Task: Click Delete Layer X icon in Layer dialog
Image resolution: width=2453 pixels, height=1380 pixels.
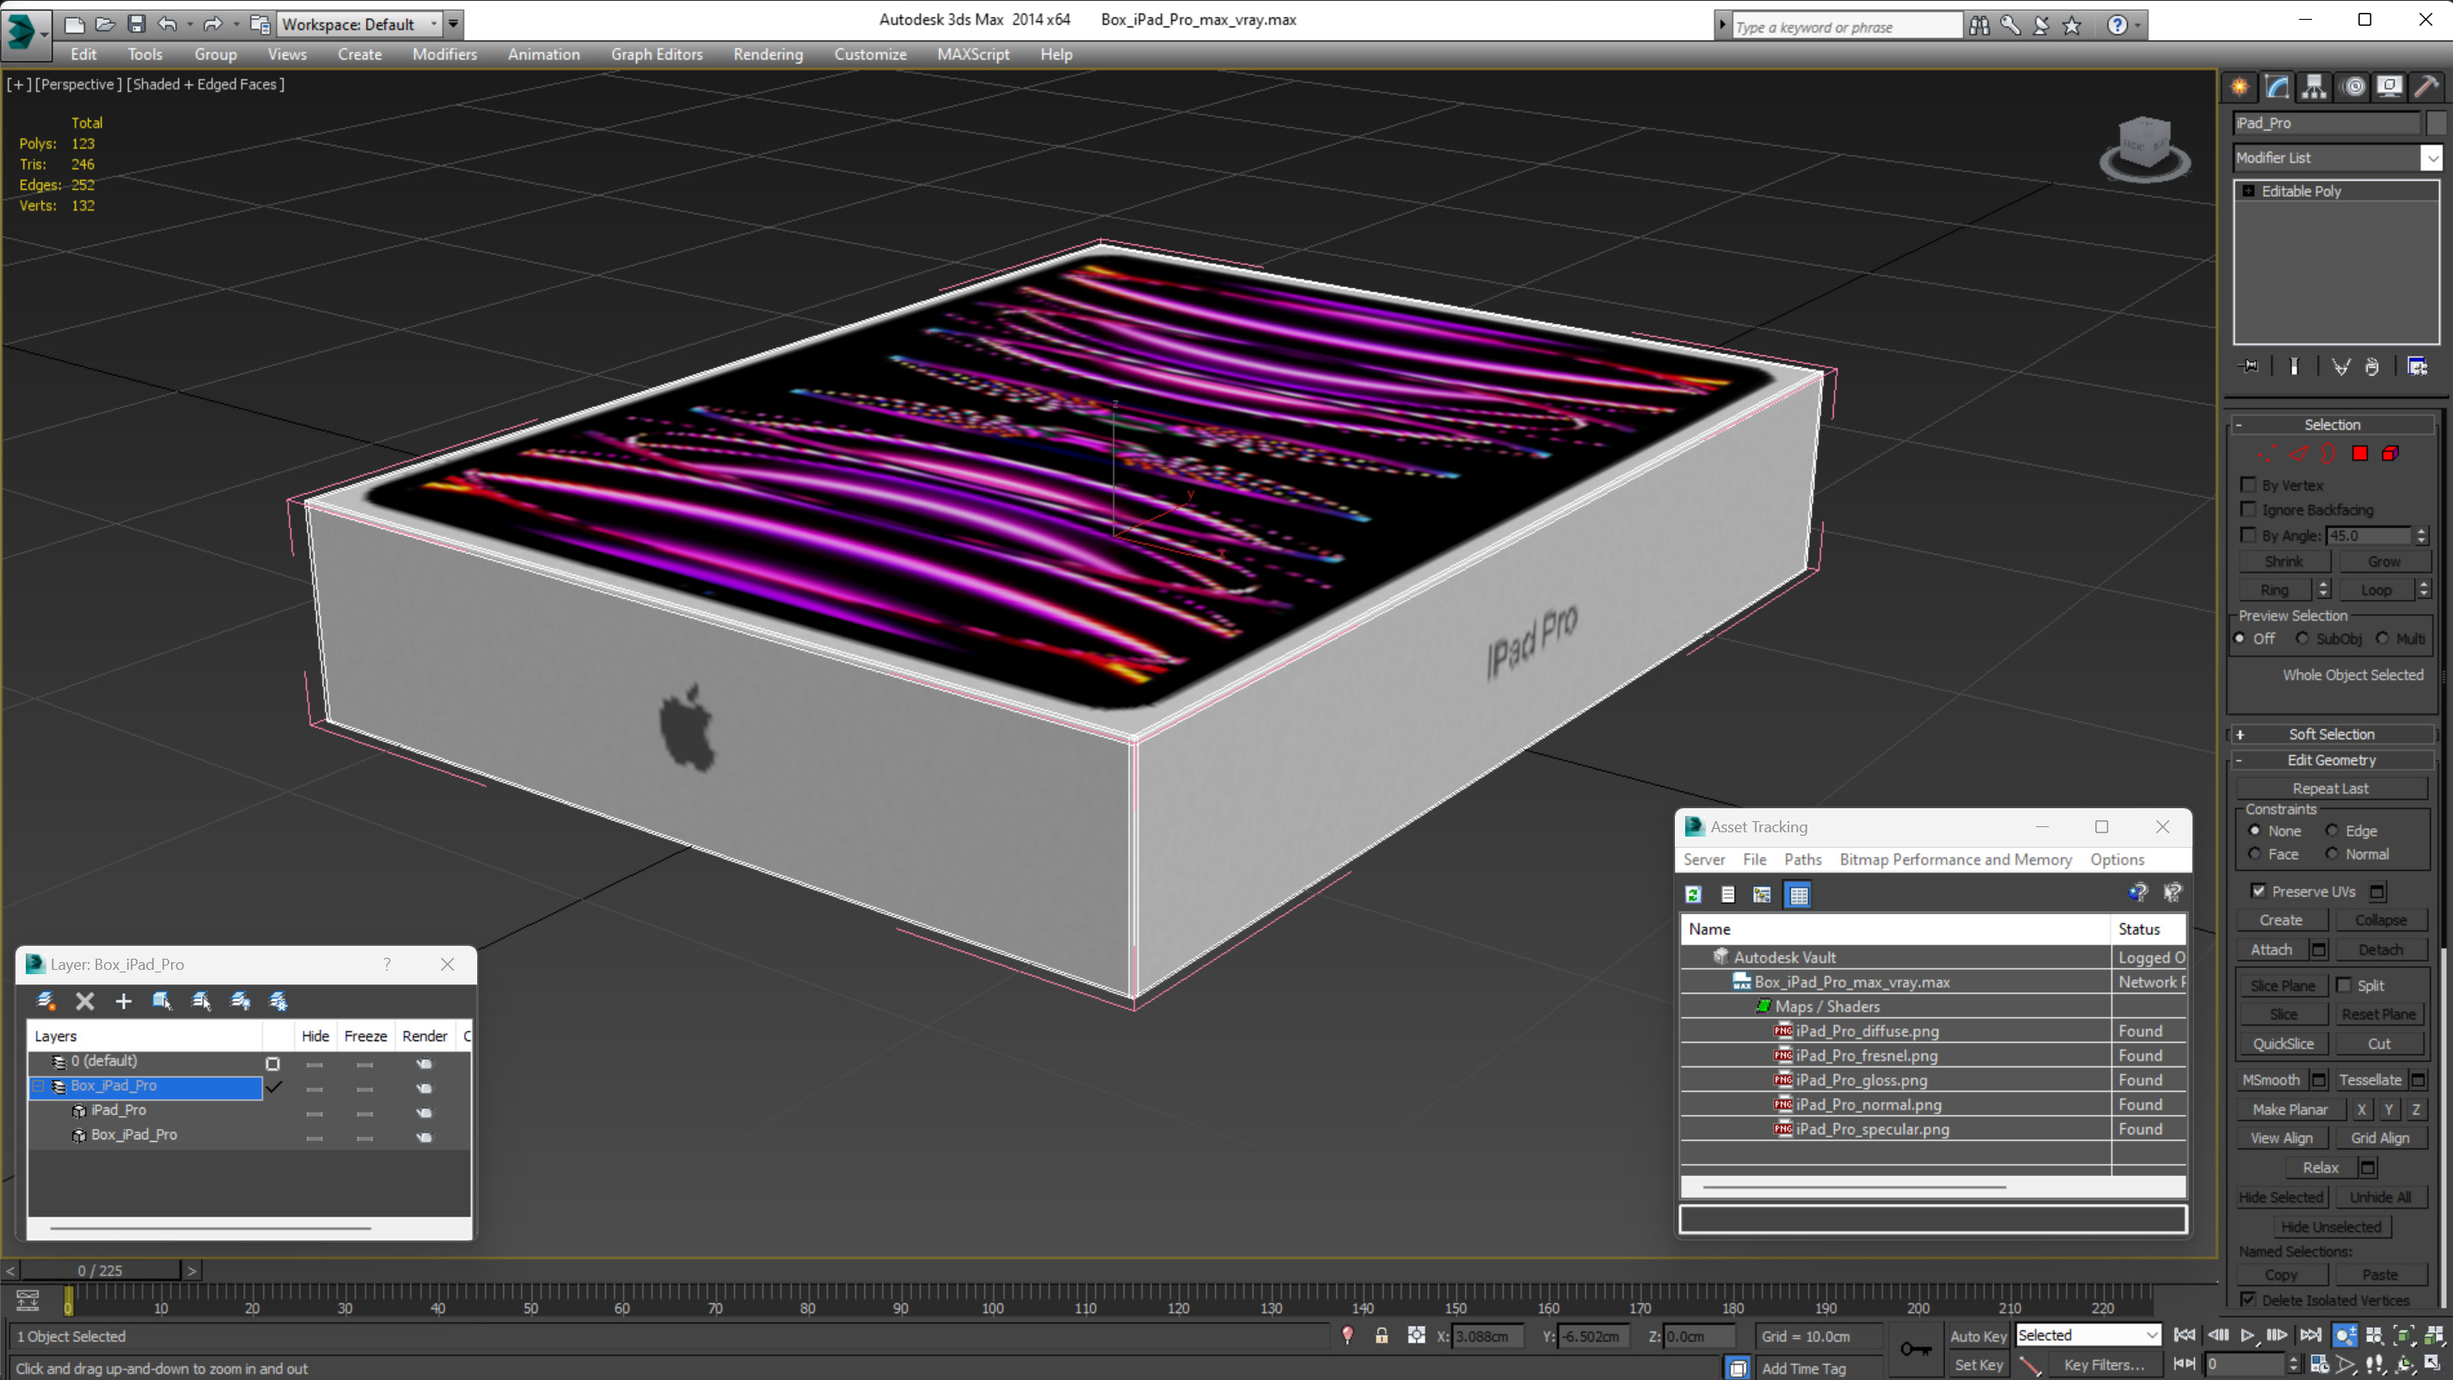Action: [85, 1000]
